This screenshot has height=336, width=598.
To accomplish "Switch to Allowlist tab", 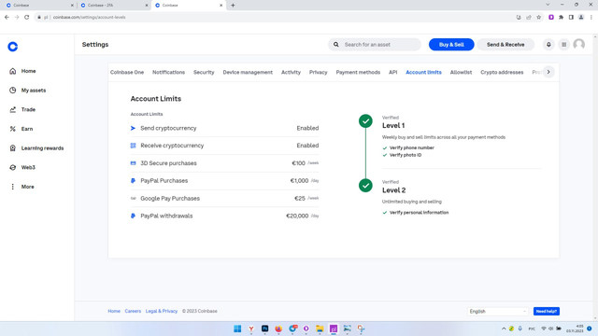I will [x=461, y=73].
